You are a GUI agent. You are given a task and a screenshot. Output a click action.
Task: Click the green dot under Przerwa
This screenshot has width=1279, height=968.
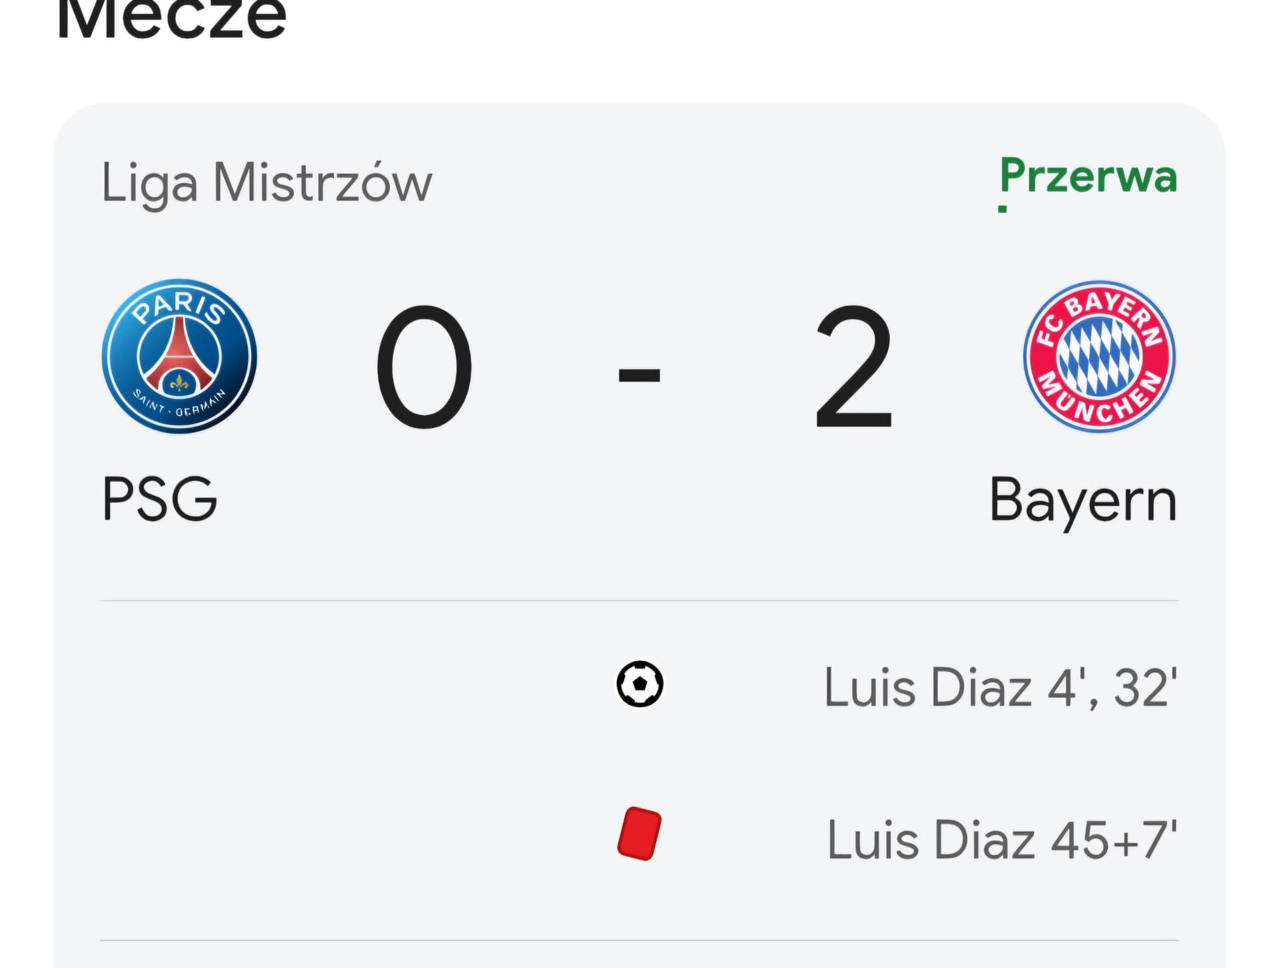click(1003, 209)
